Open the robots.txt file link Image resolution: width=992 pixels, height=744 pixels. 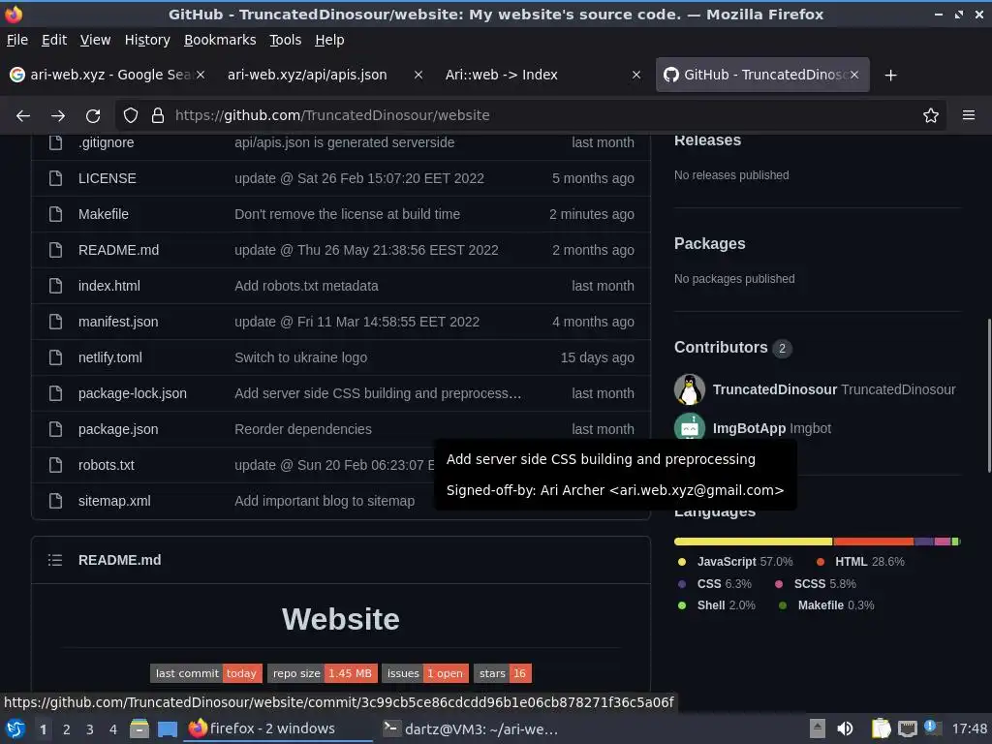[x=107, y=465]
